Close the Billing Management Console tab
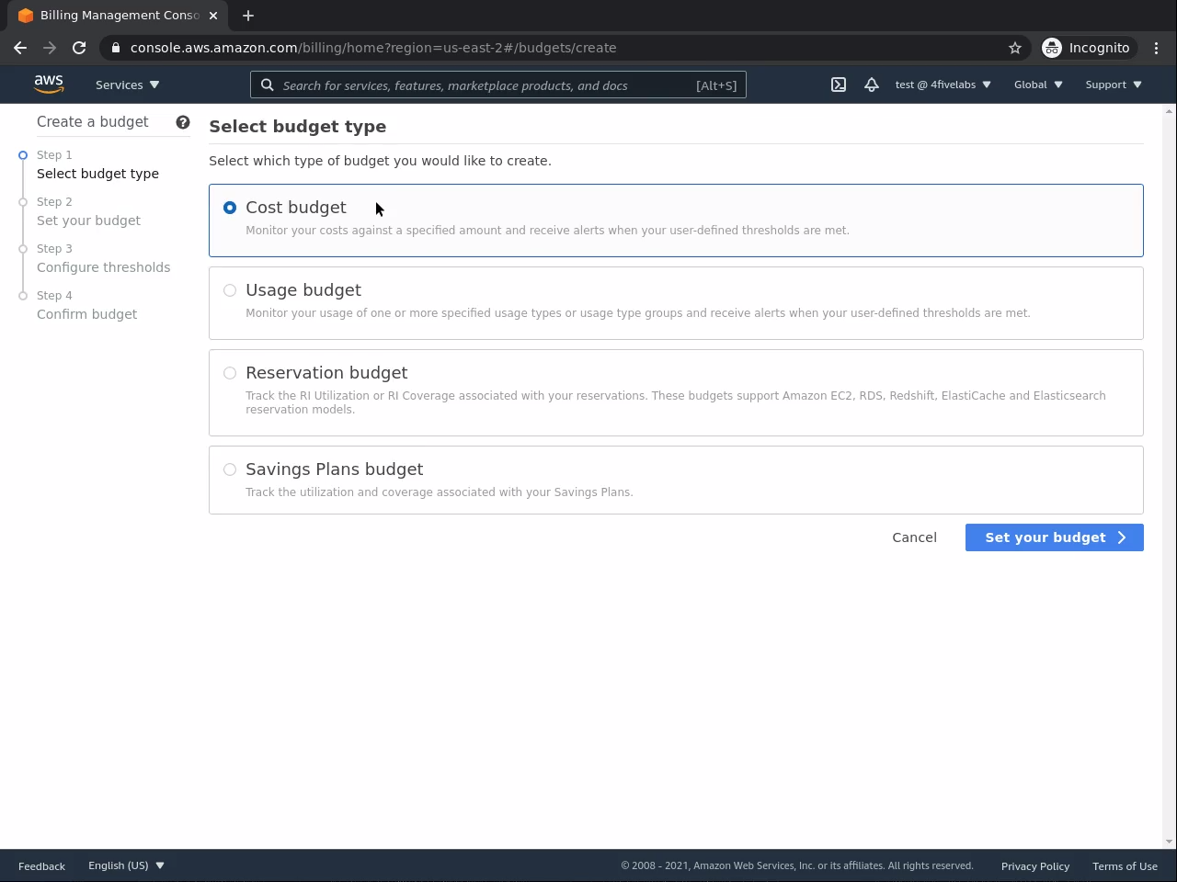This screenshot has width=1177, height=882. [x=213, y=16]
